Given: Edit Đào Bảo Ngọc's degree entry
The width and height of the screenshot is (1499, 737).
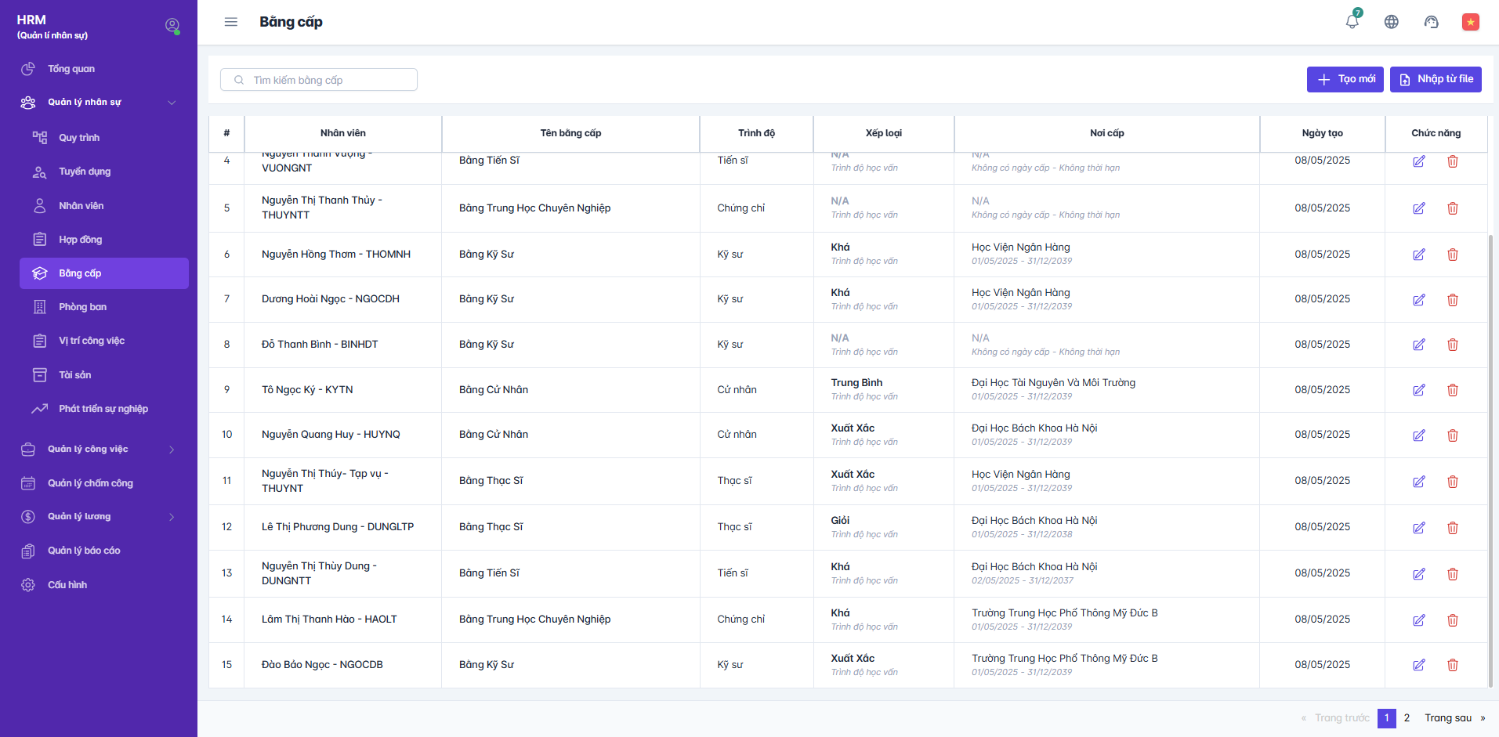Looking at the screenshot, I should click(x=1419, y=665).
